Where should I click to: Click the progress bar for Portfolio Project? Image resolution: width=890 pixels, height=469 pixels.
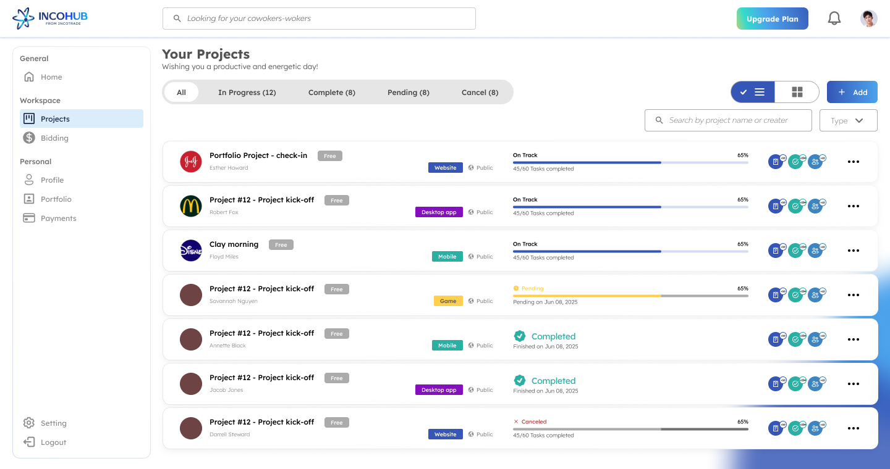coord(630,162)
